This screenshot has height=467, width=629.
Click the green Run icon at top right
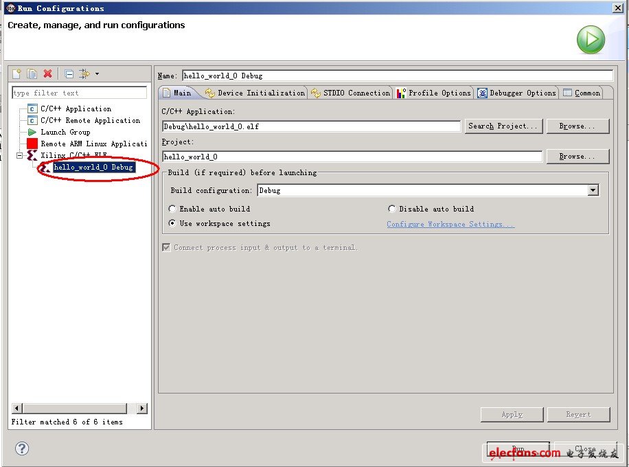point(591,39)
